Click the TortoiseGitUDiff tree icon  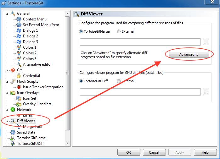(13, 144)
